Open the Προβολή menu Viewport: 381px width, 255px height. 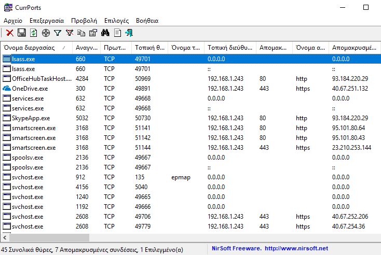point(84,21)
